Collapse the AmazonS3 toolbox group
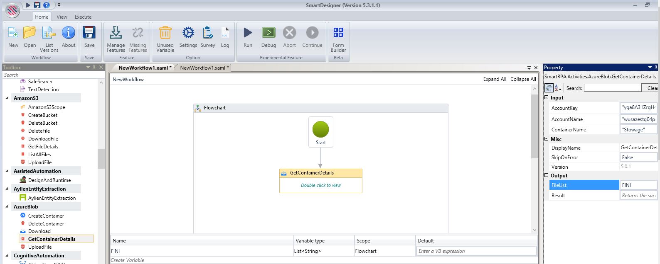Screen dimensions: 660x264 [x=7, y=98]
